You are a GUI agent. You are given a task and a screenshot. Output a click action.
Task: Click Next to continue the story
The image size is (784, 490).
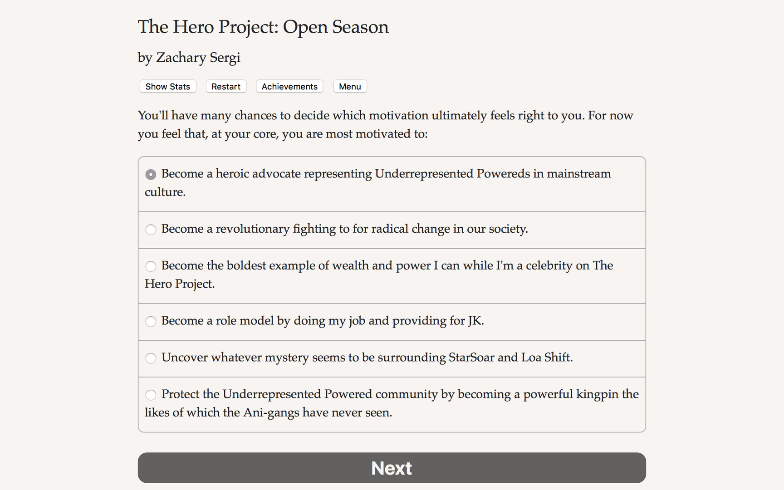(x=391, y=468)
